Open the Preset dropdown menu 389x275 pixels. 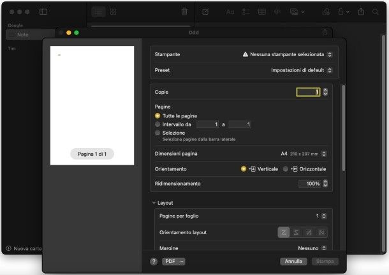[x=302, y=70]
